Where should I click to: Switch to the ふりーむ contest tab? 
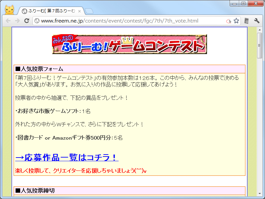point(50,10)
